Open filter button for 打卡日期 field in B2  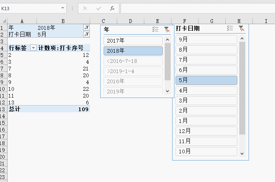point(87,34)
